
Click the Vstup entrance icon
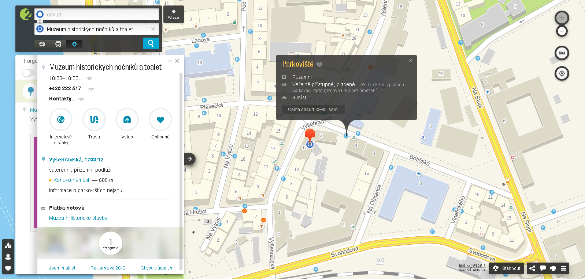[x=127, y=119]
